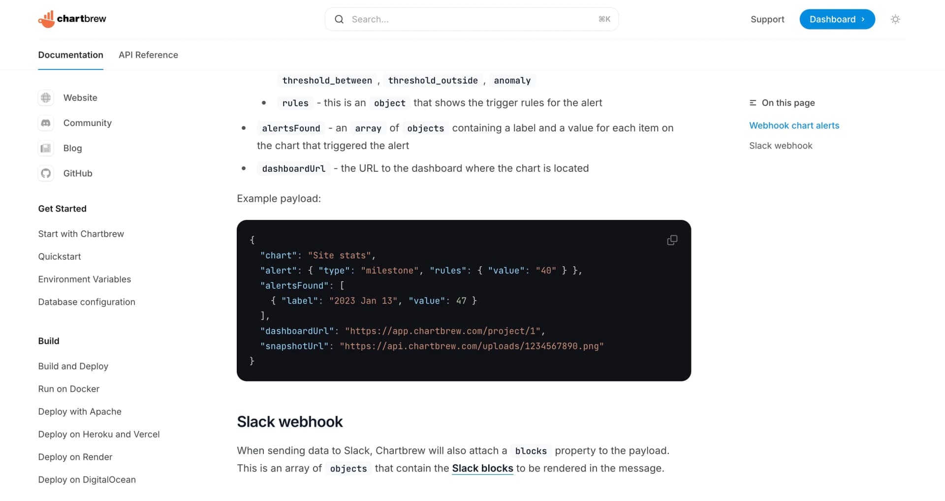
Task: Go to Webhook chart alerts anchor
Action: tap(794, 125)
